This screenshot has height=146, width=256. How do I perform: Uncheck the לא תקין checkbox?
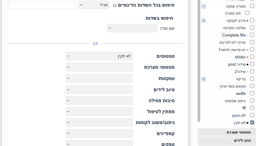click(252, 122)
